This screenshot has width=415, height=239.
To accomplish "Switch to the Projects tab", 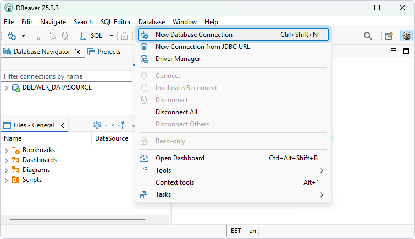I will [104, 52].
